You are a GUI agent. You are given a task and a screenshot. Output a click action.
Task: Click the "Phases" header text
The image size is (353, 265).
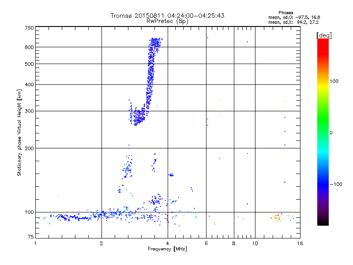click(x=285, y=13)
